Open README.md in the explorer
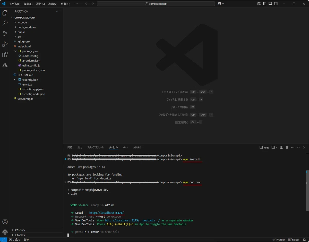309x242 pixels. click(x=37, y=75)
